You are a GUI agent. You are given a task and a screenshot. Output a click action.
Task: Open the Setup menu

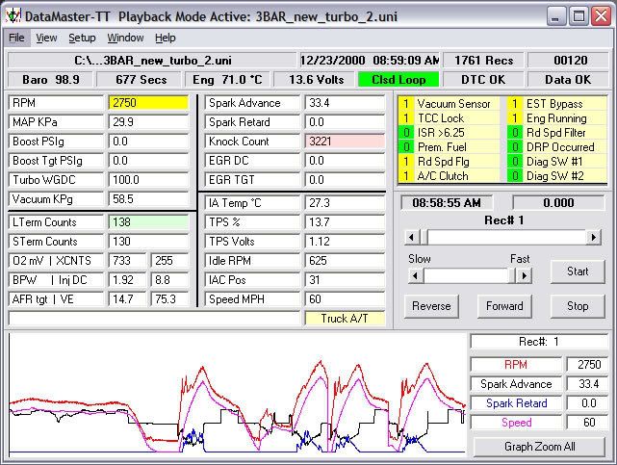(x=82, y=38)
